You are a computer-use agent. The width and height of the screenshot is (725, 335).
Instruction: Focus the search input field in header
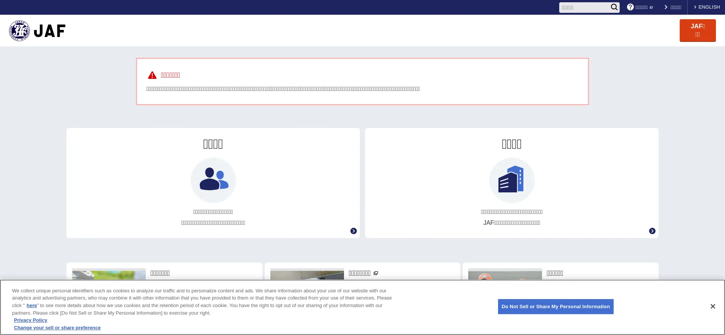coord(584,8)
